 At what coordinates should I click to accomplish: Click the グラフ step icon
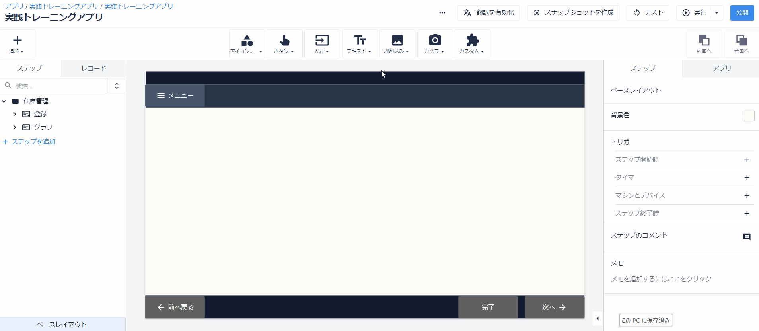[26, 127]
